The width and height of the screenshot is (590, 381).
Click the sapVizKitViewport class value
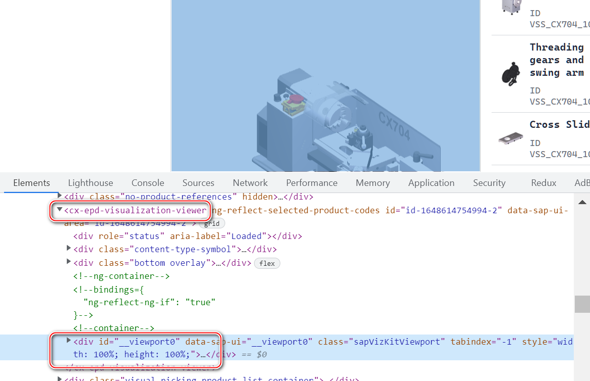pyautogui.click(x=397, y=342)
